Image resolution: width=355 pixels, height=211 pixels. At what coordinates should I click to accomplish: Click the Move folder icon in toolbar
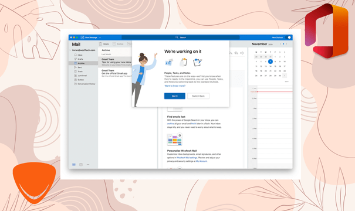[129, 44]
